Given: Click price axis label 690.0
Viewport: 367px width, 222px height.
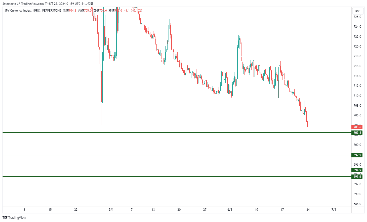Looking at the screenshot, I should pos(357,194).
